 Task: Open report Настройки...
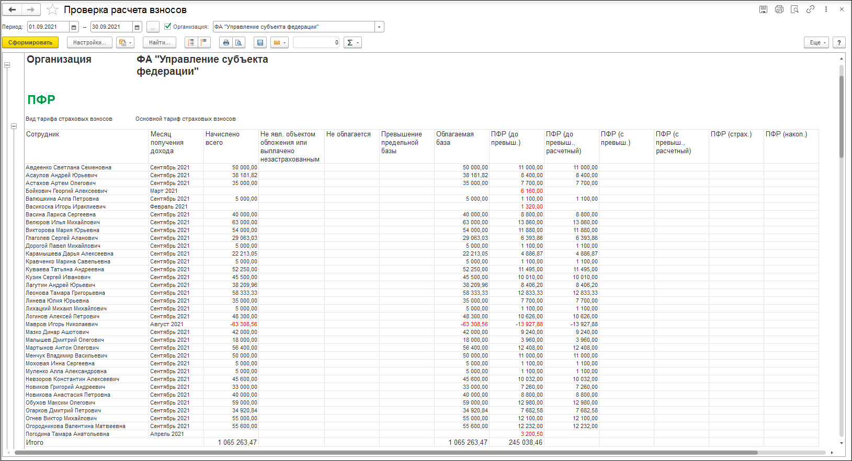89,43
